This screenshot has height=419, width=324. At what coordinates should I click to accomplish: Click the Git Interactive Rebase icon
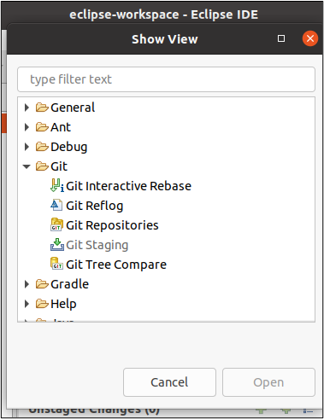[x=57, y=186]
